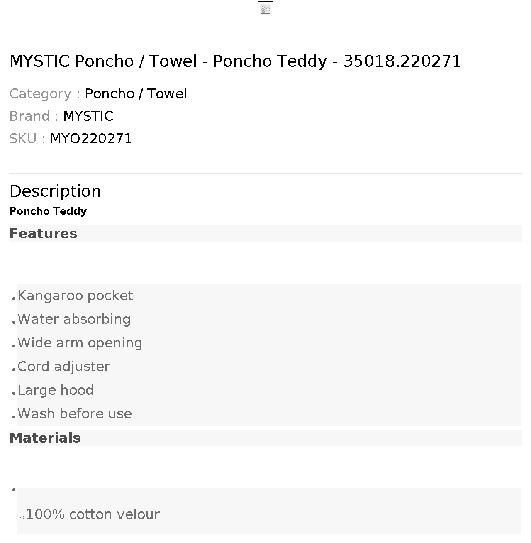The image size is (531, 543).
Task: Select the Cord adjuster feature
Action: click(x=64, y=367)
